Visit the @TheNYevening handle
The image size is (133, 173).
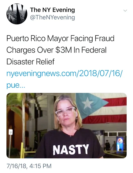(52, 17)
